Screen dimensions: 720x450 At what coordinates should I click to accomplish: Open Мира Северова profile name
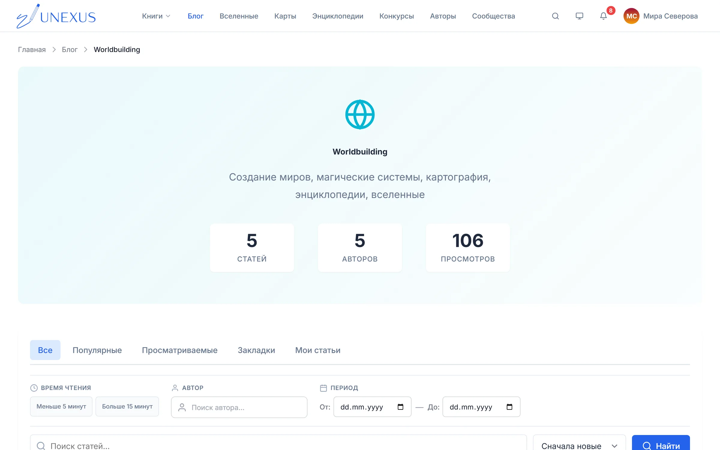point(670,16)
